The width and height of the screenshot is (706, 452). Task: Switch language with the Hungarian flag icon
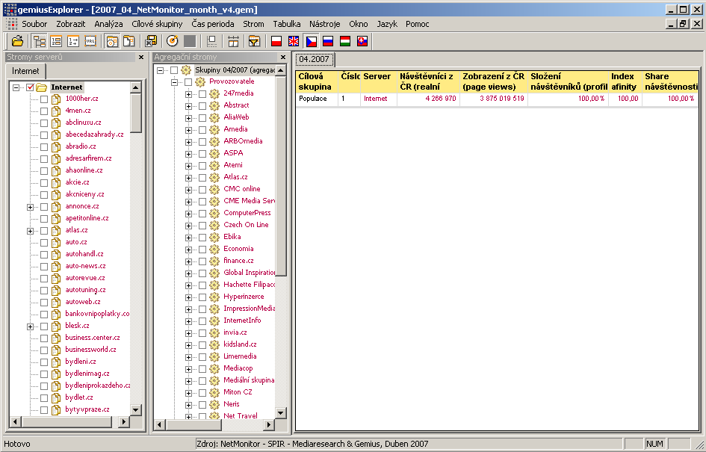point(345,41)
